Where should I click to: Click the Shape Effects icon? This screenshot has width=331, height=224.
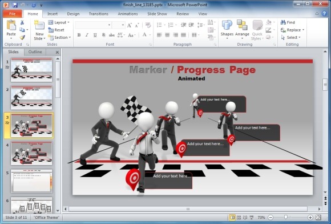[x=268, y=37]
